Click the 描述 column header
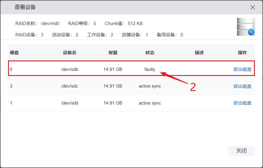Image resolution: width=263 pixels, height=168 pixels. [x=199, y=53]
